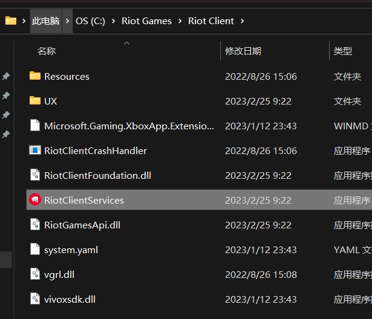Image resolution: width=372 pixels, height=319 pixels.
Task: Select the vivoxsdk.dll file name
Action: coord(70,300)
